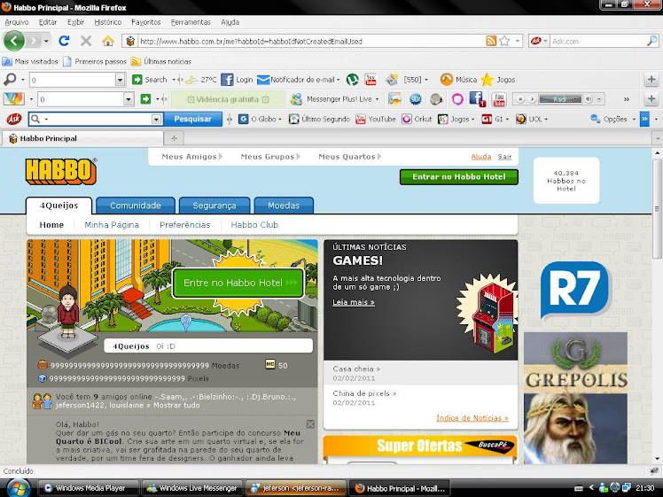The width and height of the screenshot is (663, 497).
Task: Open the Meus Amigos menu
Action: [x=192, y=157]
